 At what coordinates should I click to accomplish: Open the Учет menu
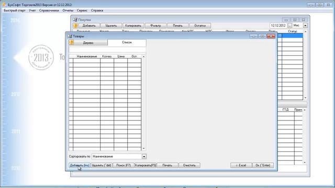tap(32, 10)
